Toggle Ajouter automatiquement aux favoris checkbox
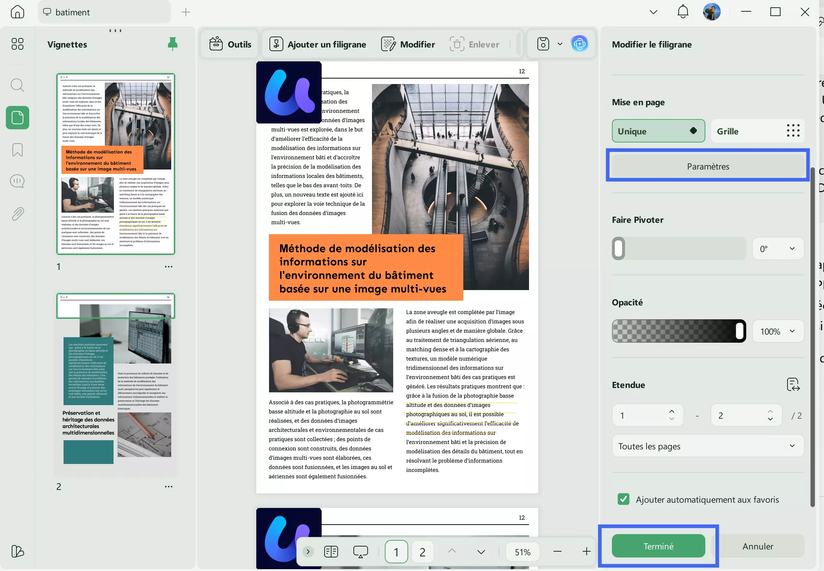Screen dimensions: 824x571 click(623, 499)
